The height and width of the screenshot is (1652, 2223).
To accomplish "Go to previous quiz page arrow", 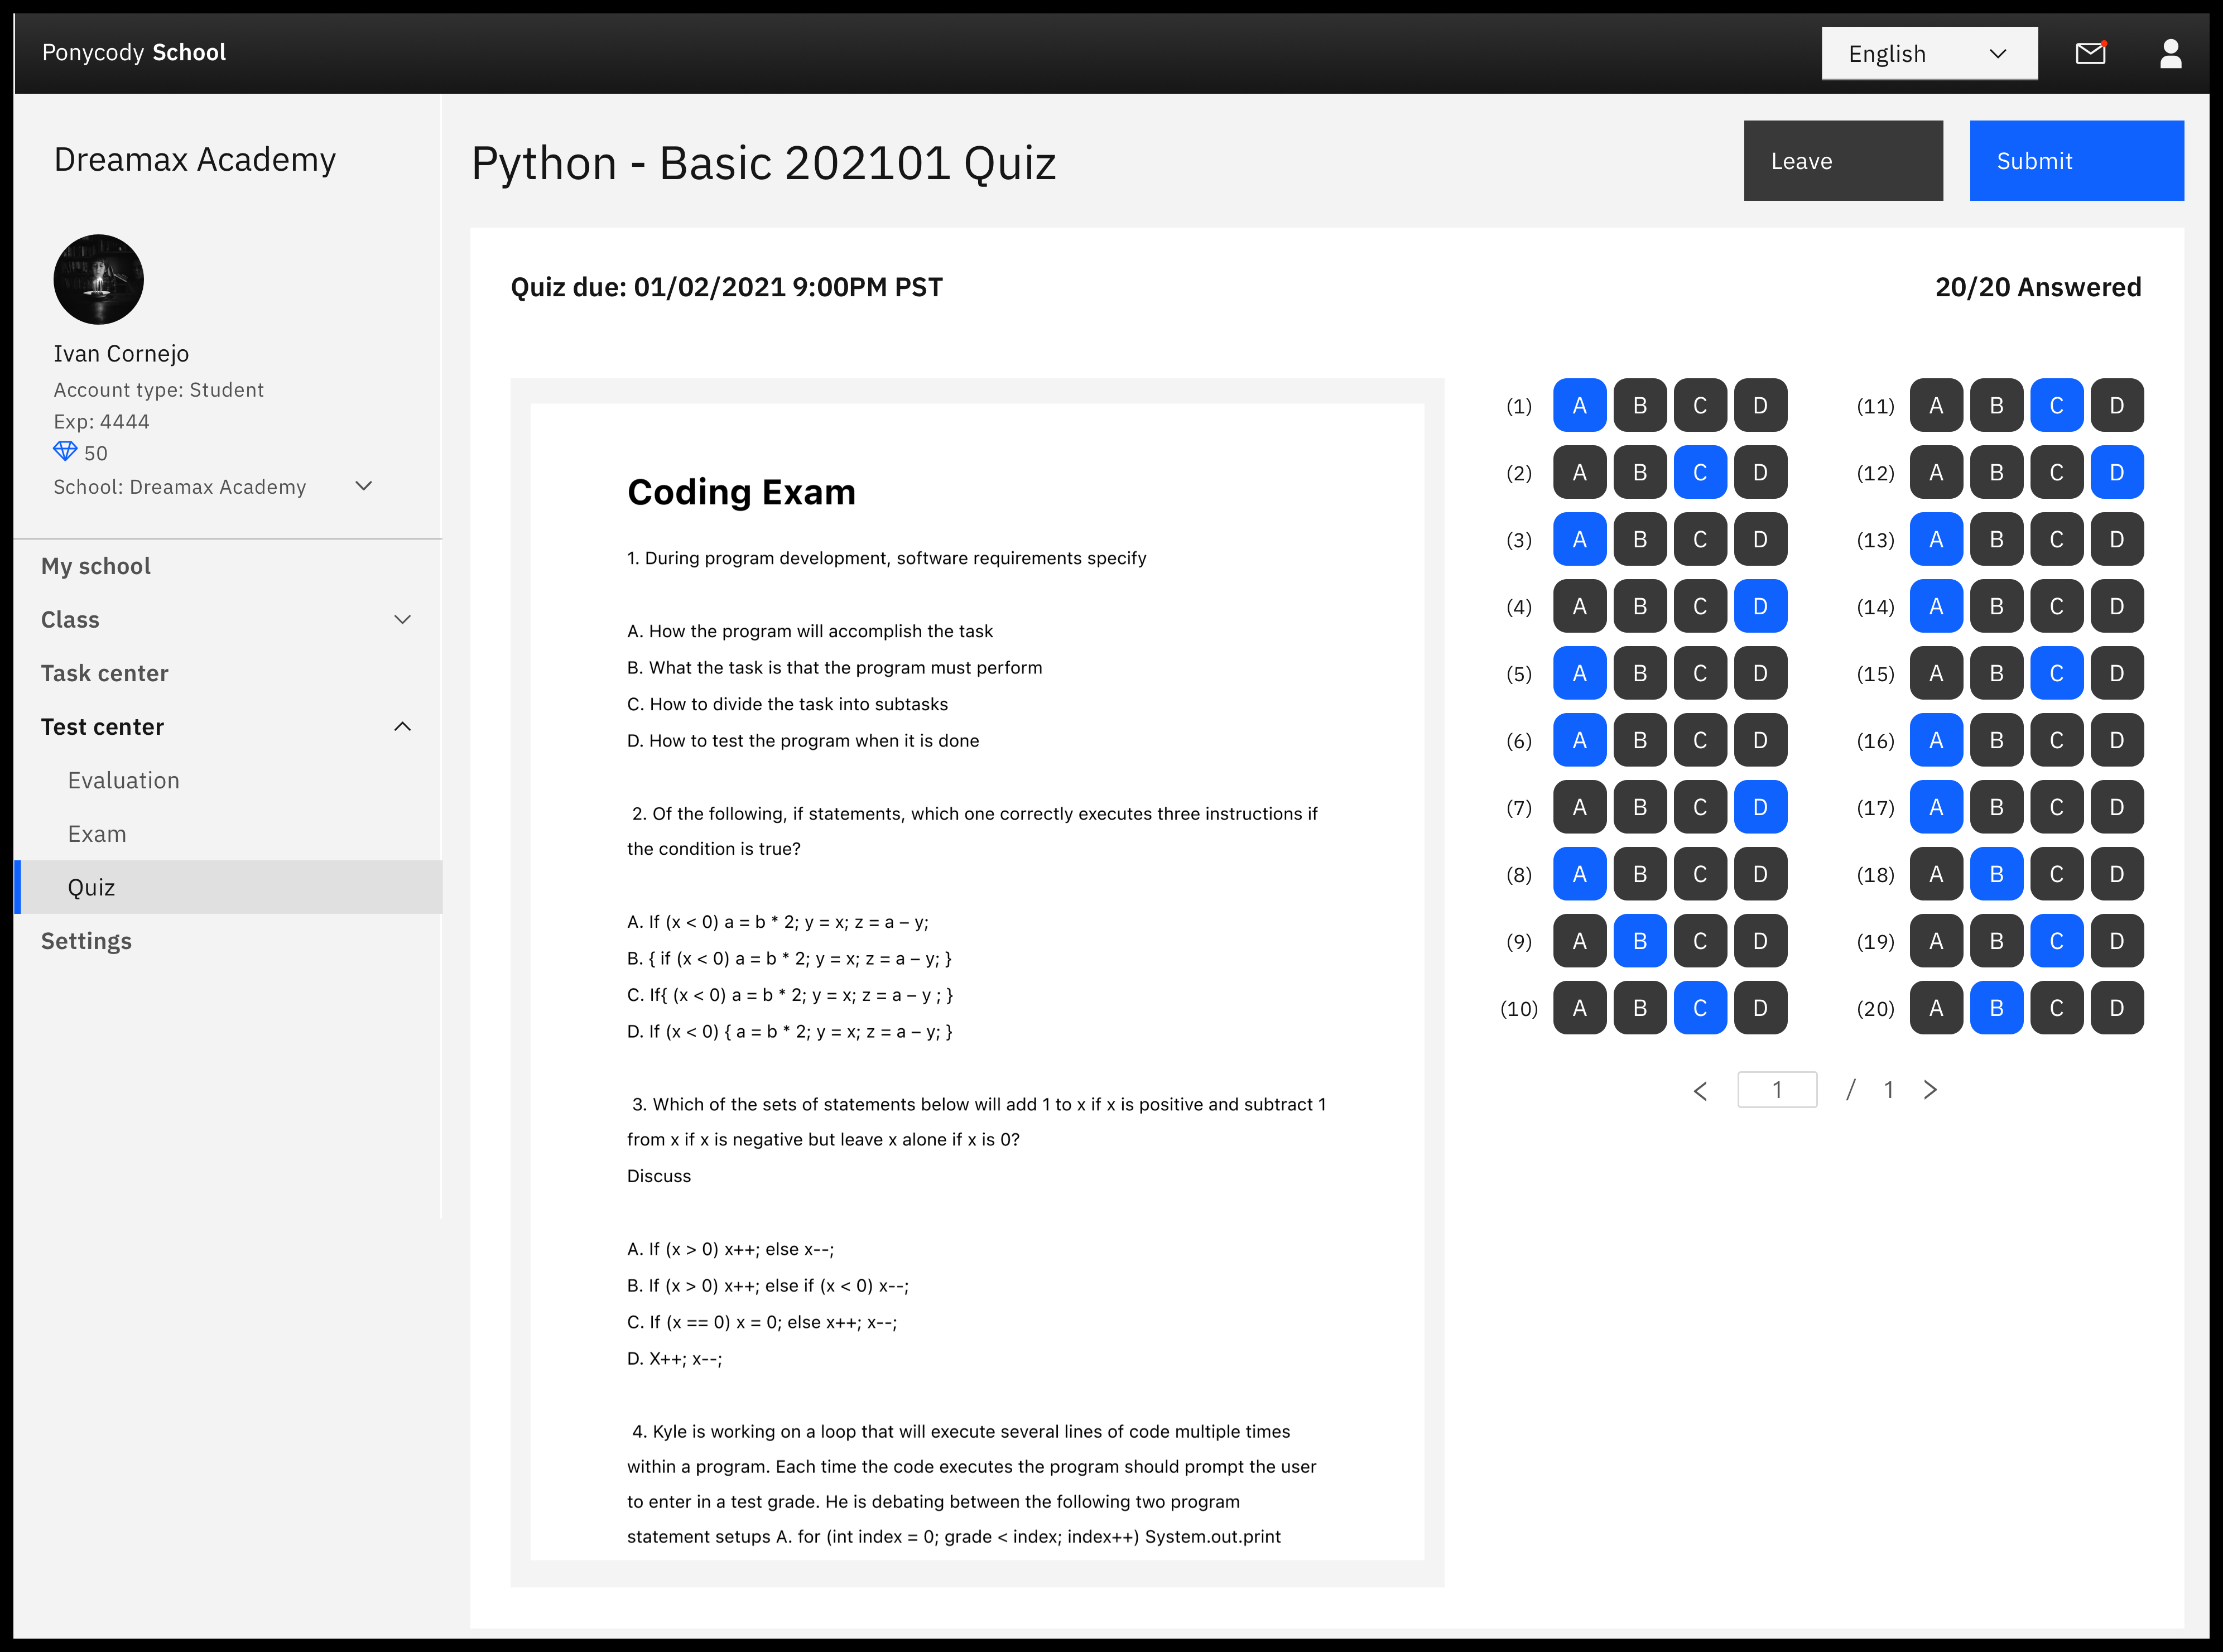I will [1701, 1090].
